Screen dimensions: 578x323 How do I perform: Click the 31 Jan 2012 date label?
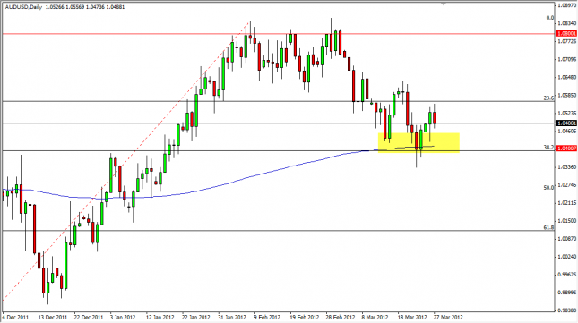(x=232, y=317)
